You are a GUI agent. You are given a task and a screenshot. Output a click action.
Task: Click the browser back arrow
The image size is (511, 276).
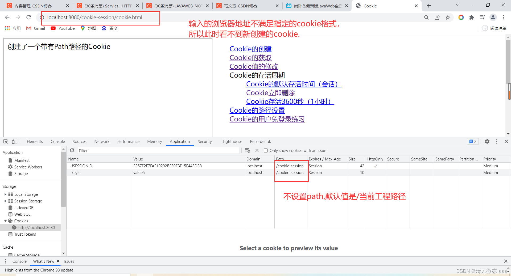[x=7, y=17]
